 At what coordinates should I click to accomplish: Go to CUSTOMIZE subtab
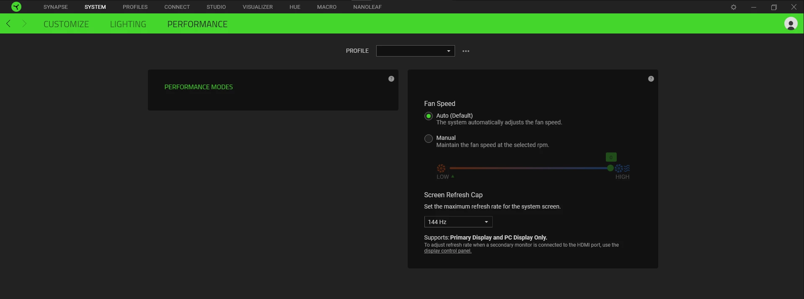[66, 24]
